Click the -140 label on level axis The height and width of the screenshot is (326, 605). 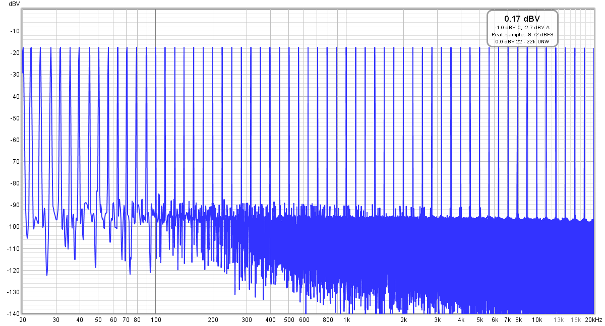13,313
